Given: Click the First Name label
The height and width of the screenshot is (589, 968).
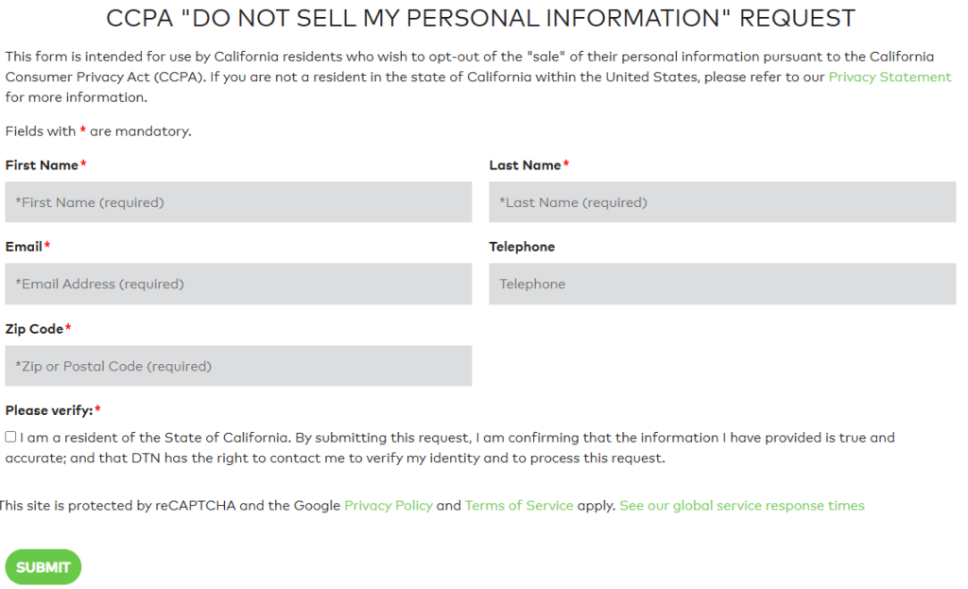Looking at the screenshot, I should tap(40, 165).
